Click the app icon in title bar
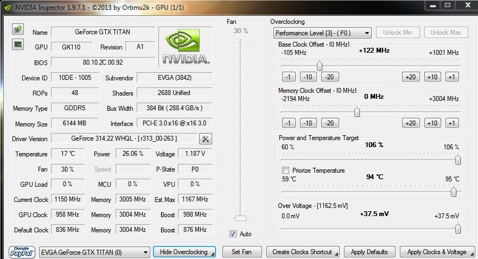Viewport: 478px width, 259px height. tap(8, 7)
